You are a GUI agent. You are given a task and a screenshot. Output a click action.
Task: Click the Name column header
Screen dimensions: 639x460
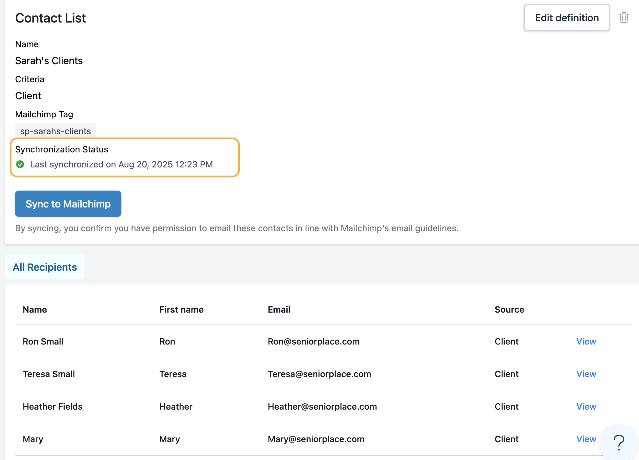[35, 309]
